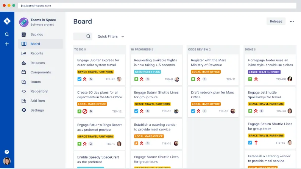Viewport: 301px width, 169px height.
Task: Click single up-arrow priority icon in Done column
Action: tap(256, 143)
